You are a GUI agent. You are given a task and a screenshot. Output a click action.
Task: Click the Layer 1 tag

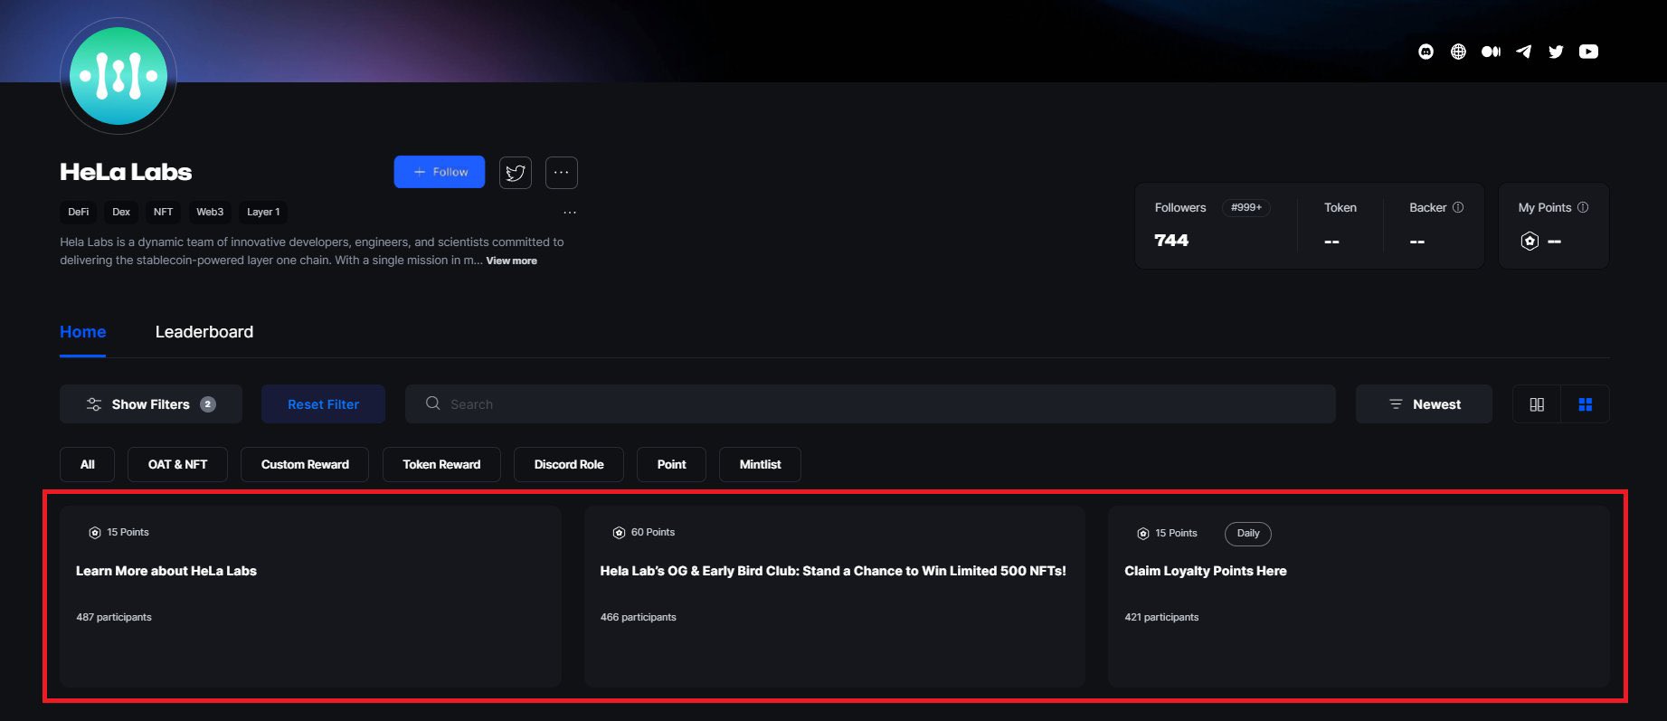click(263, 212)
